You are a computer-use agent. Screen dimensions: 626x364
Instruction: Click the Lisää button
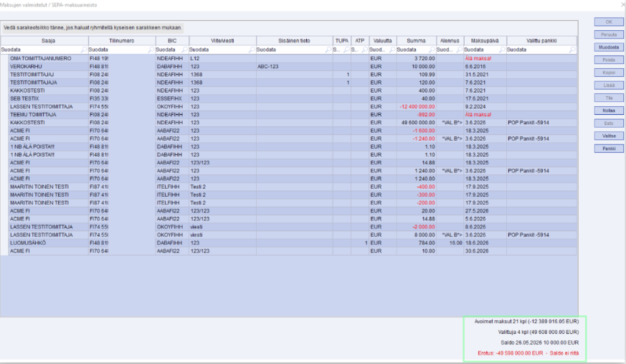click(x=609, y=85)
